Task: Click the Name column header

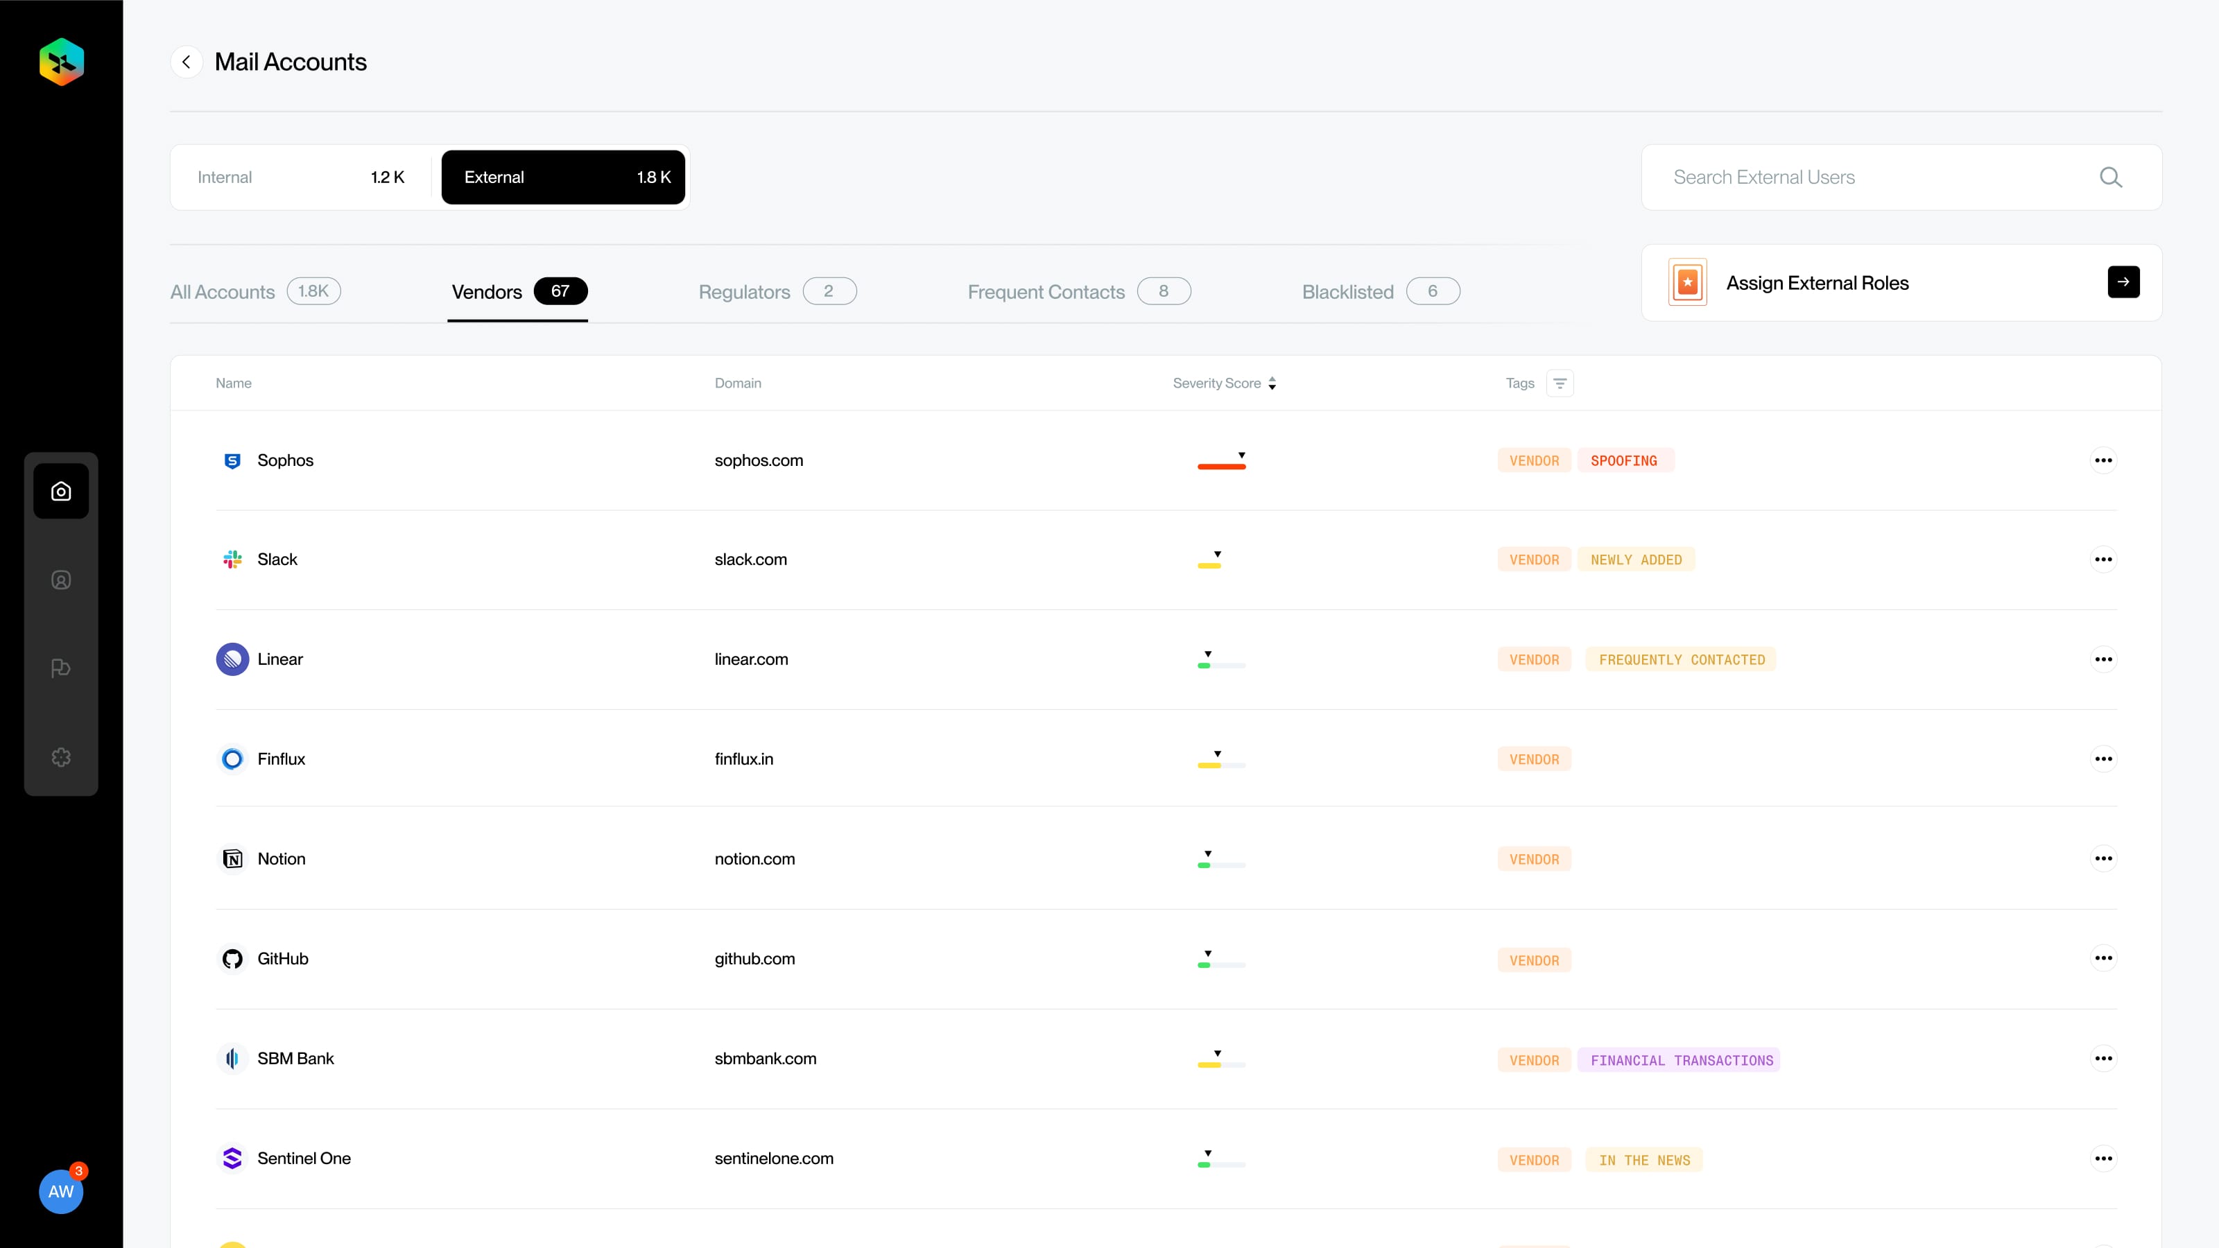Action: pyautogui.click(x=234, y=383)
